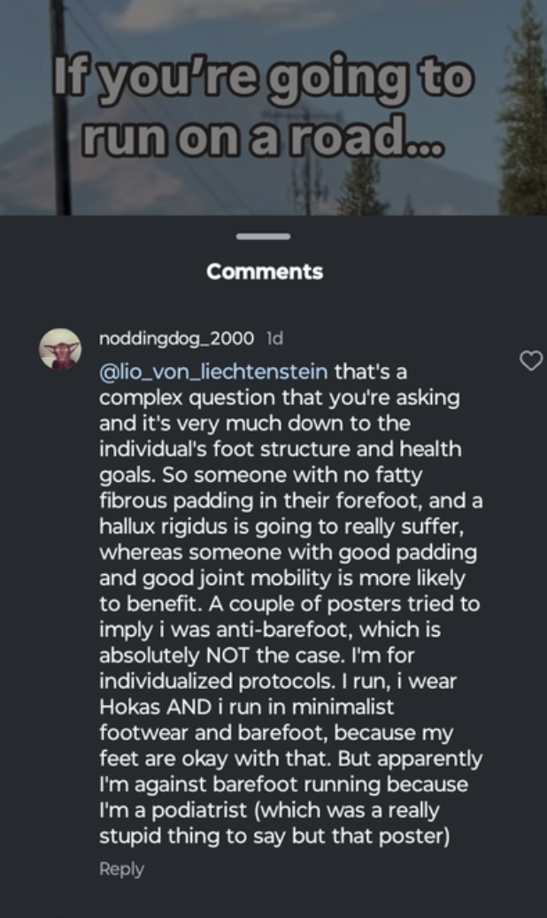
Task: Tap the noddingdog_2000 username
Action: (176, 339)
